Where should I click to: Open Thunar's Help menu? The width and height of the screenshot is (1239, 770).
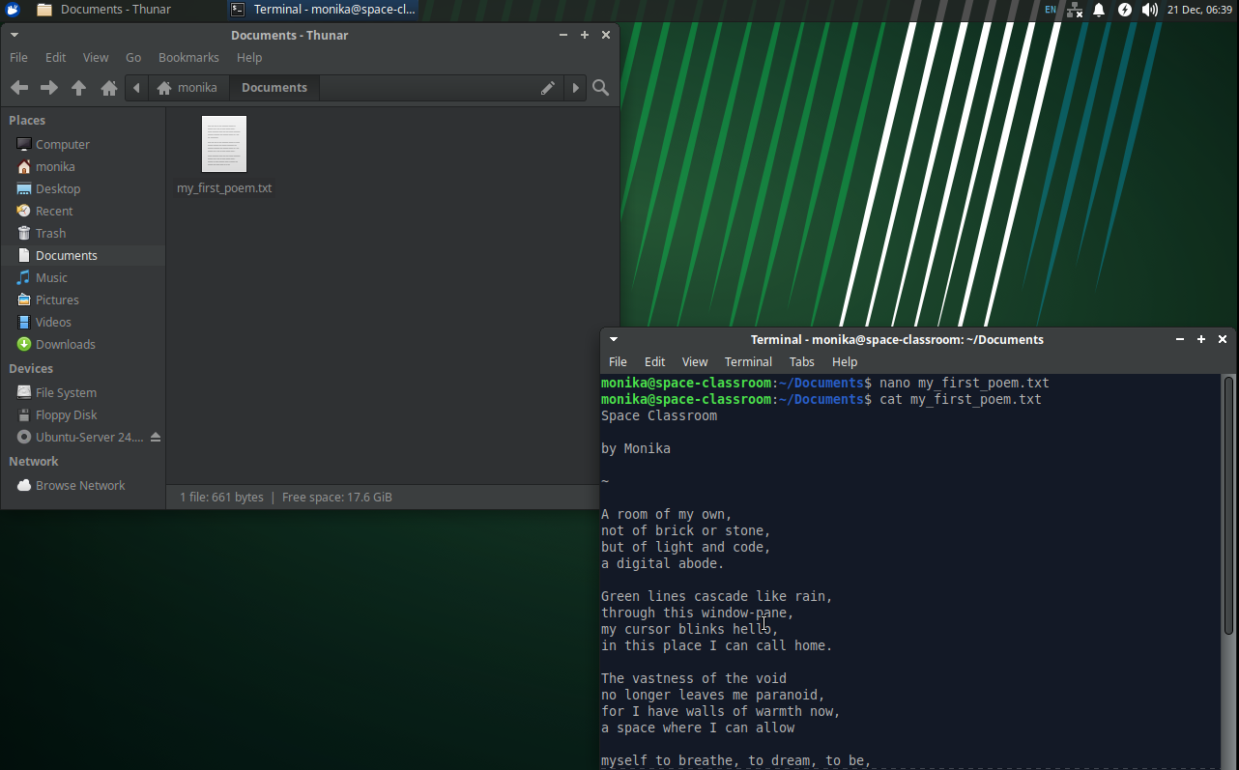tap(249, 58)
